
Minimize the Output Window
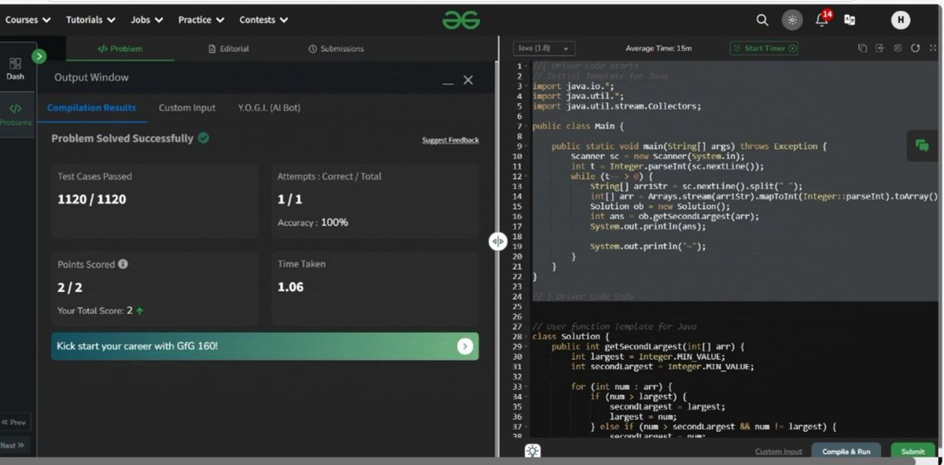click(448, 82)
